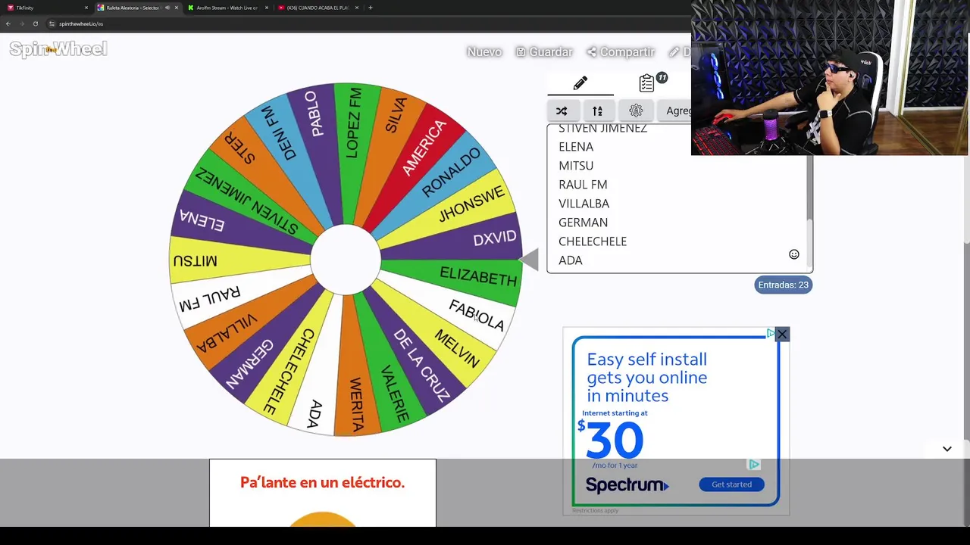Click the chevron at the page's lower right
The width and height of the screenshot is (970, 545).
click(x=947, y=449)
